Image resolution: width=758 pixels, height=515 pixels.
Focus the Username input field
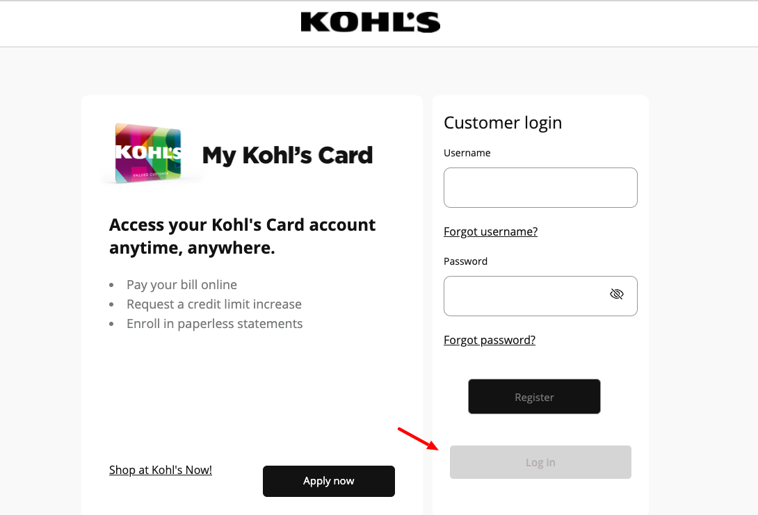[x=540, y=188]
